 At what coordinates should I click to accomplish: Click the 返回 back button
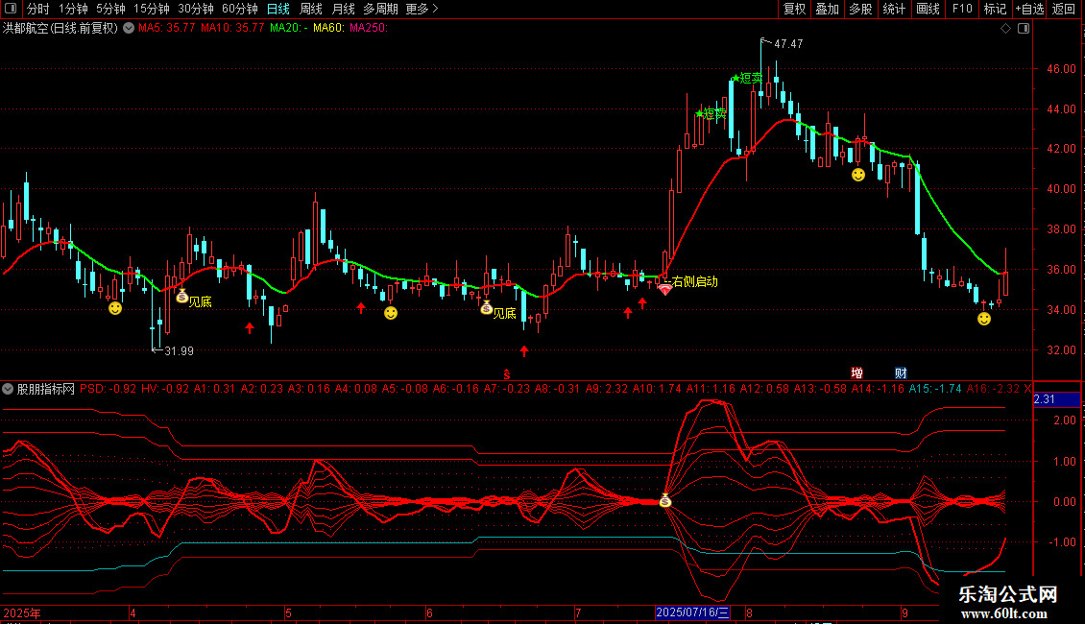1064,9
